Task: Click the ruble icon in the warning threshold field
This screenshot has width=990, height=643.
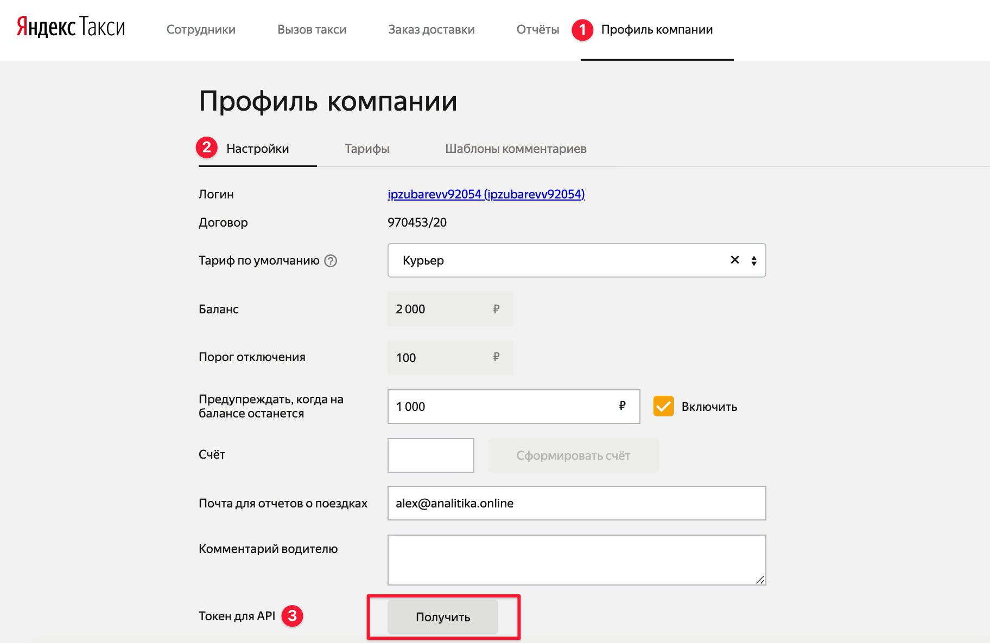Action: tap(623, 406)
